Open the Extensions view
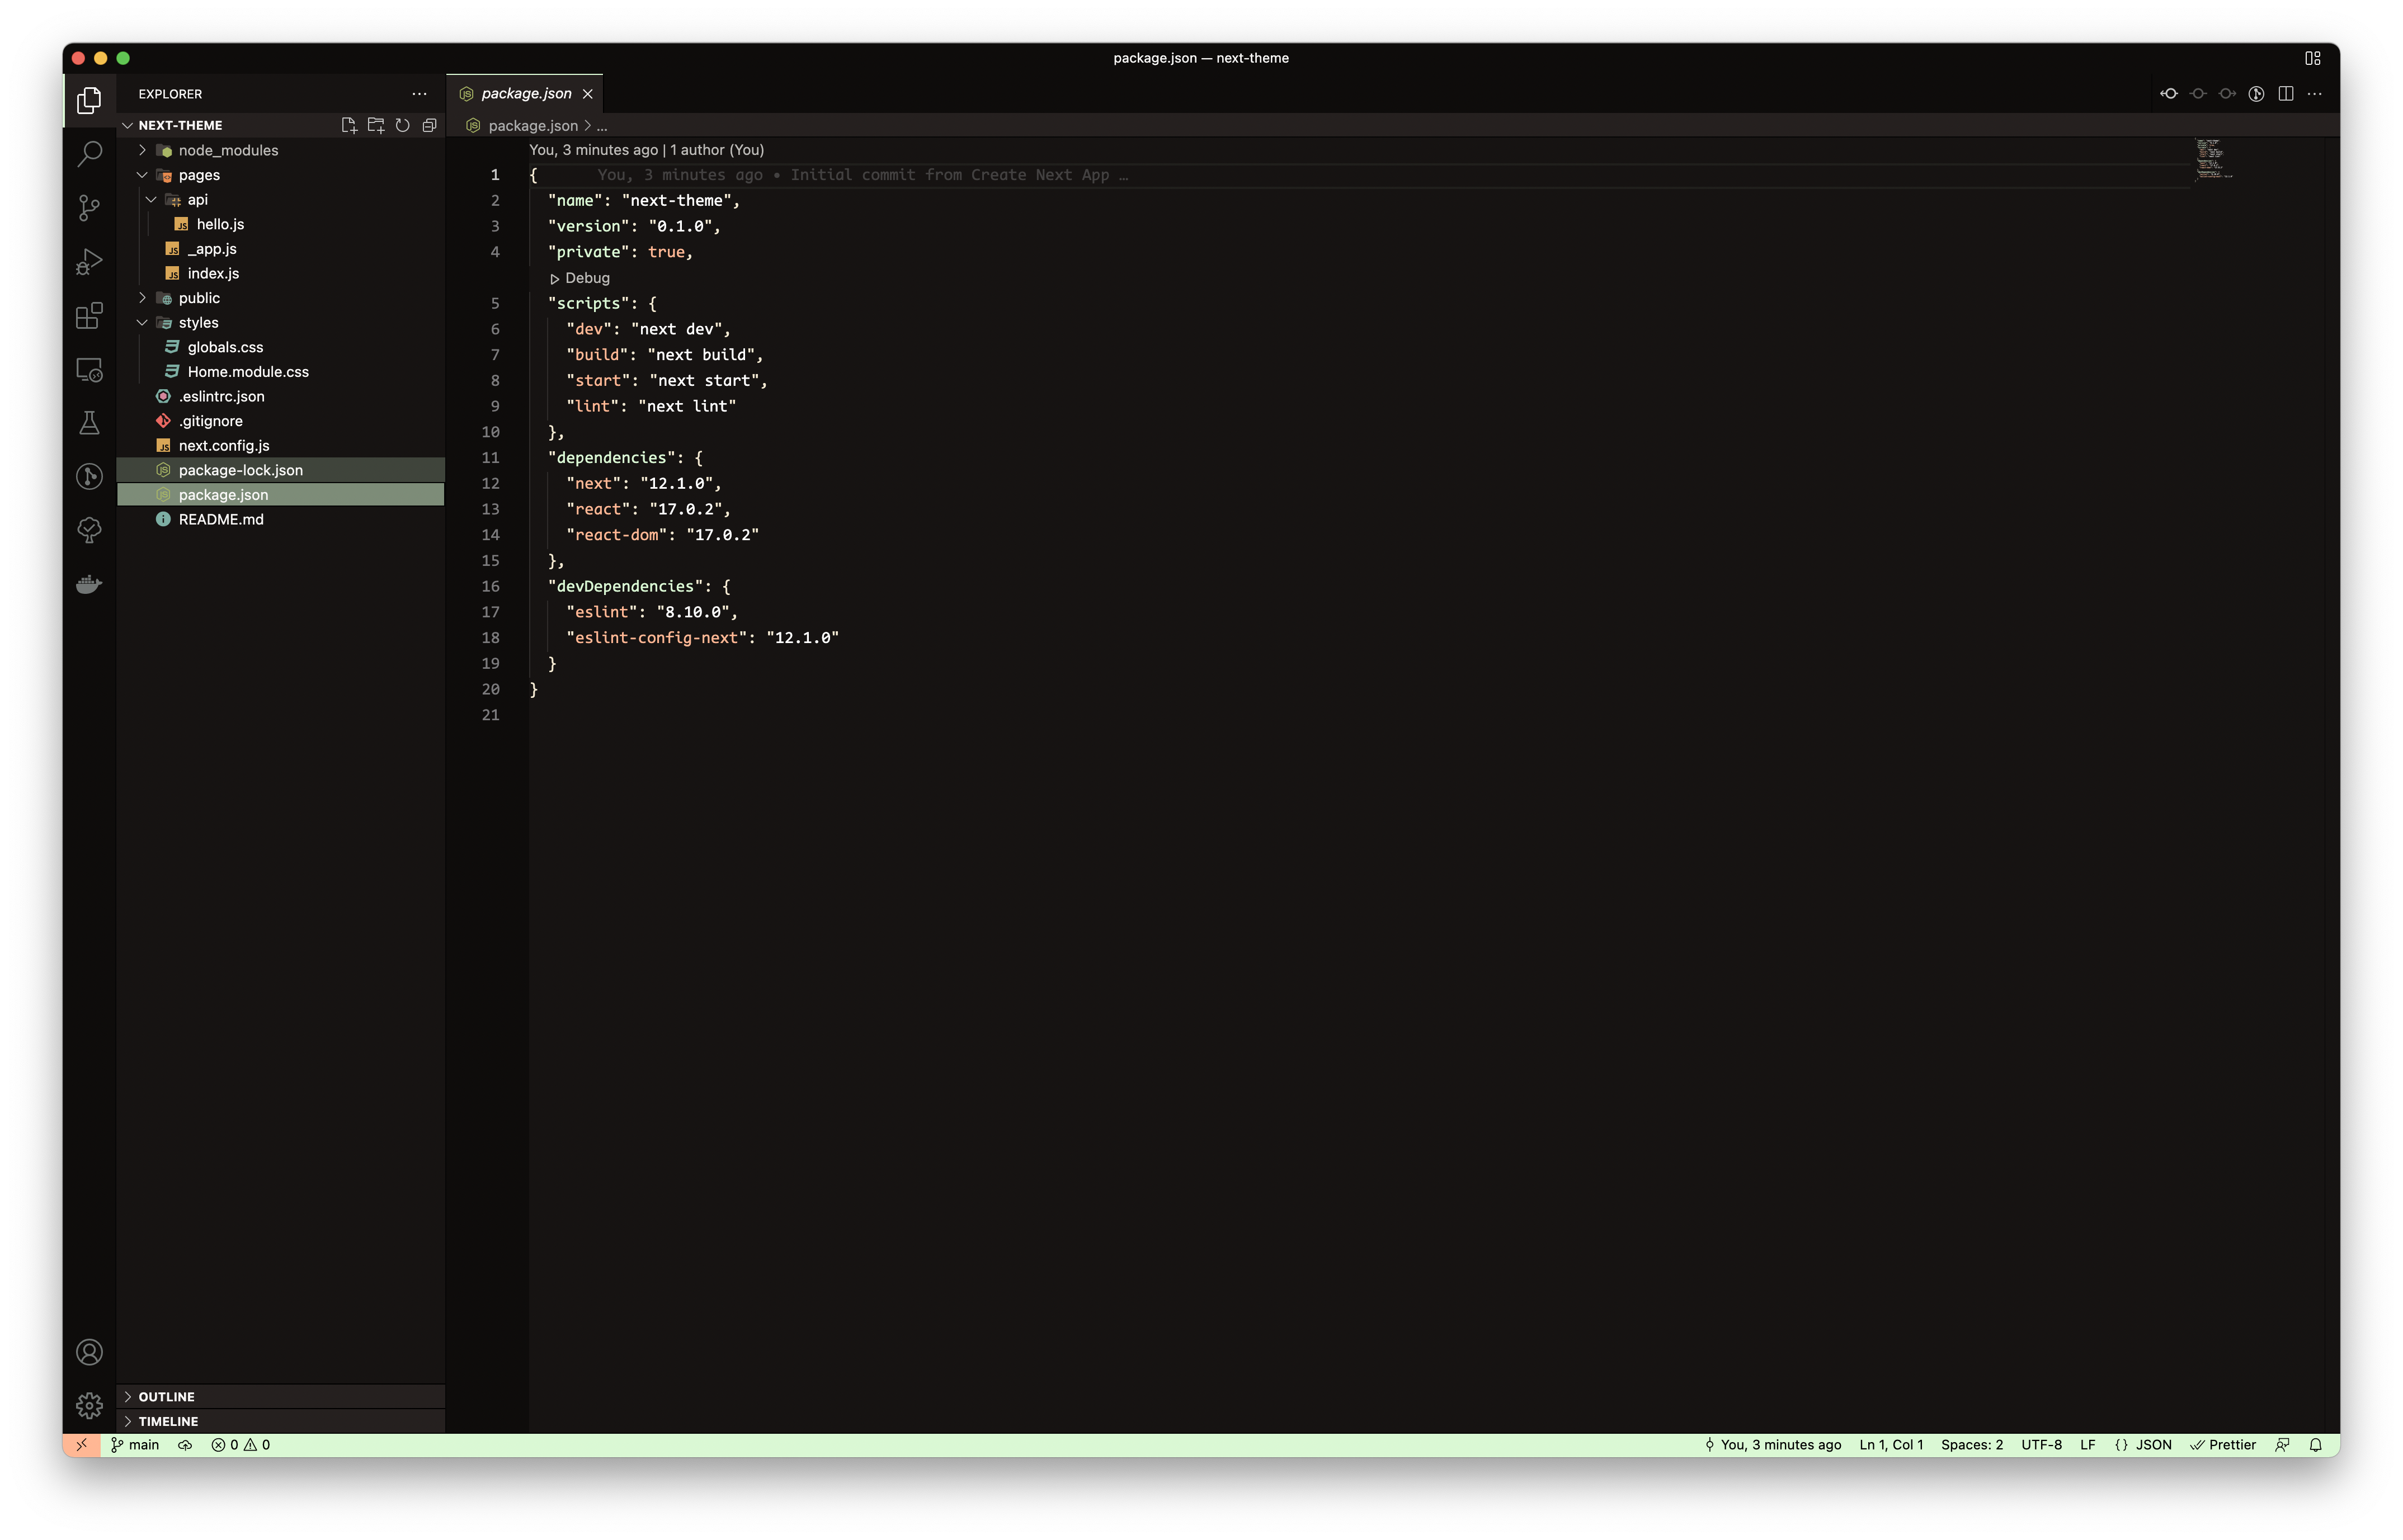This screenshot has height=1540, width=2403. 89,316
